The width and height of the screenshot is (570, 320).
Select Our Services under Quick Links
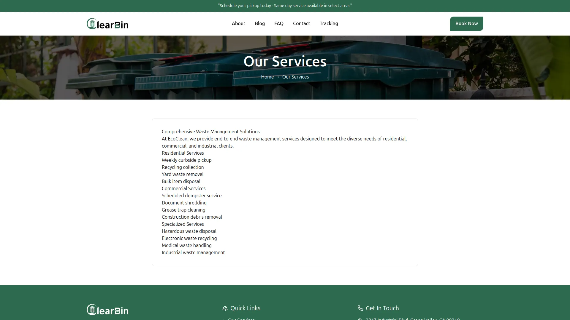coord(241,319)
